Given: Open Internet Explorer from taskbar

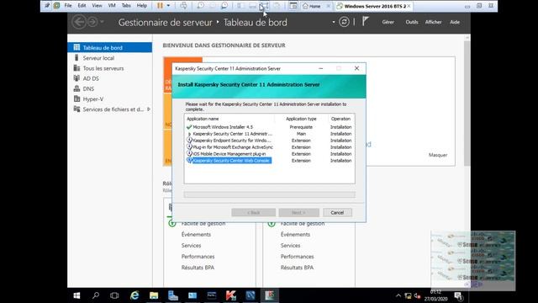Looking at the screenshot, I should pos(134,295).
